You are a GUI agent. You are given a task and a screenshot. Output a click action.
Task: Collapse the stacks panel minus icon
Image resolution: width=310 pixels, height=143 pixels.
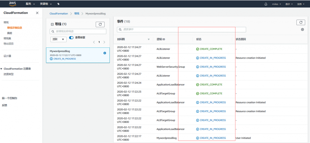(52, 24)
